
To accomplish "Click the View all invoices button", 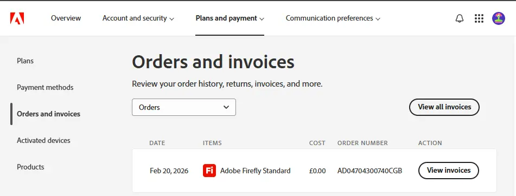I will pyautogui.click(x=444, y=107).
